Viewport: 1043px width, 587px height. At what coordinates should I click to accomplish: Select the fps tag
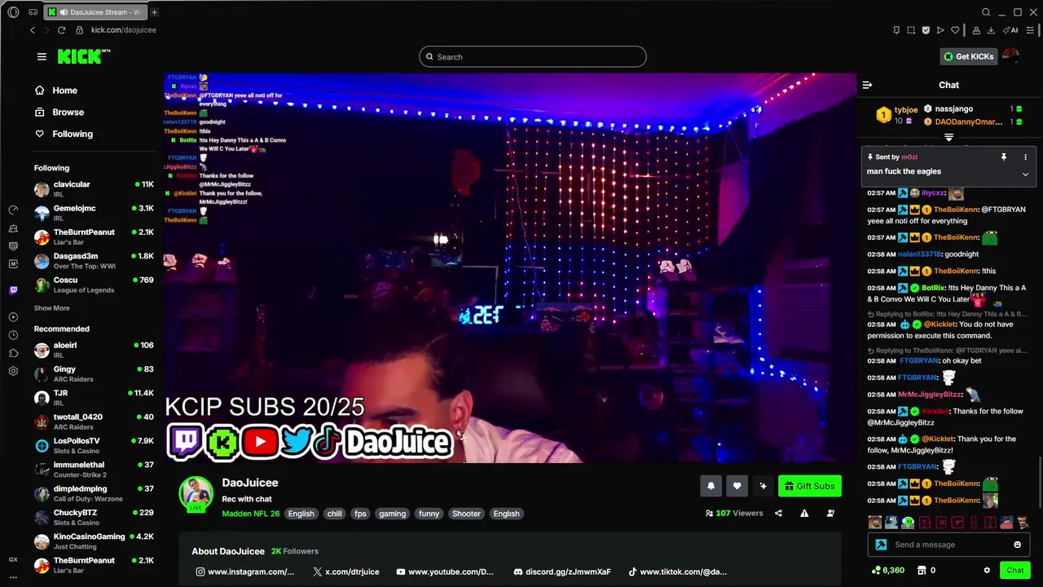(360, 514)
